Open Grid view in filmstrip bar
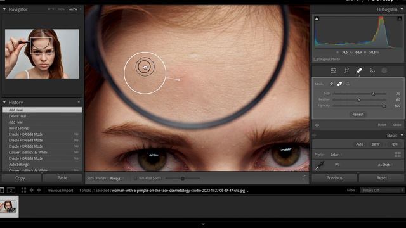Viewport: 406px width, 228px height. click(x=23, y=190)
